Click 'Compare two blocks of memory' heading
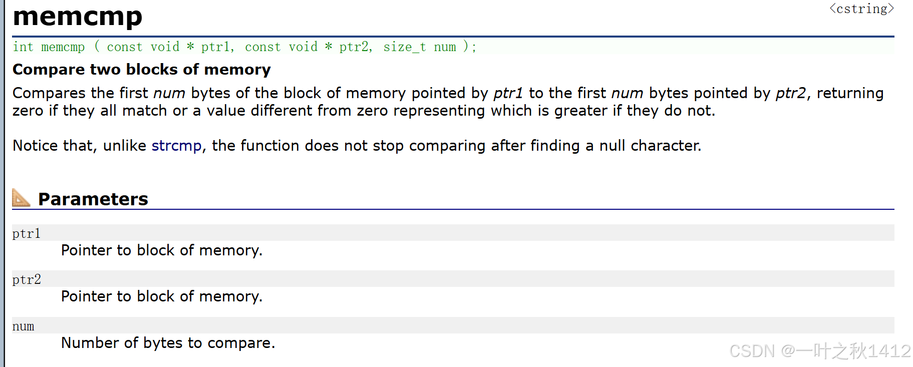 click(142, 69)
